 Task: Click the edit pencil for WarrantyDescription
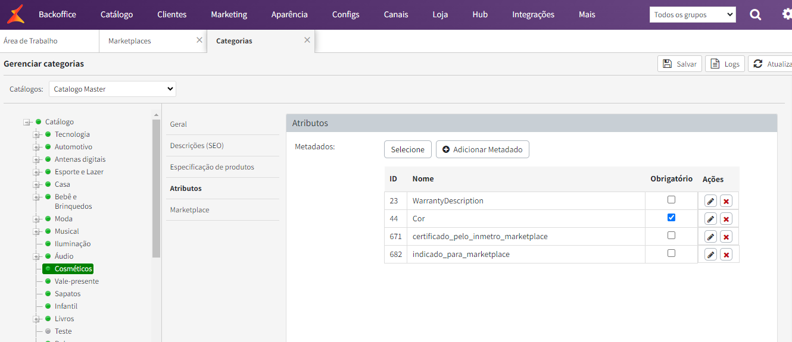pyautogui.click(x=710, y=201)
